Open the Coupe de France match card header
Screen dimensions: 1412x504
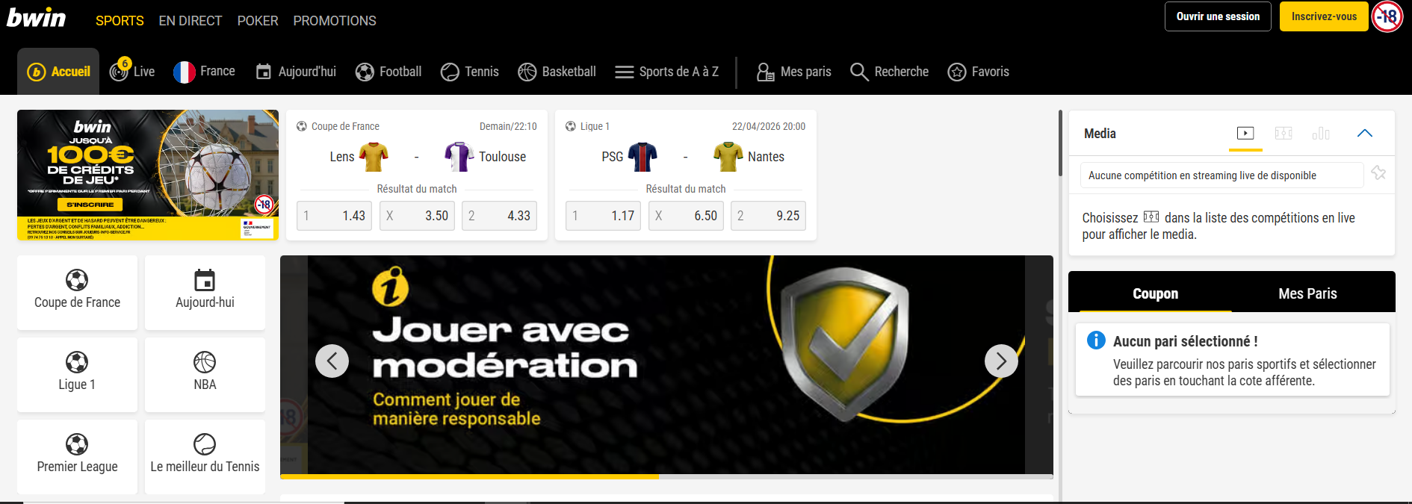417,126
